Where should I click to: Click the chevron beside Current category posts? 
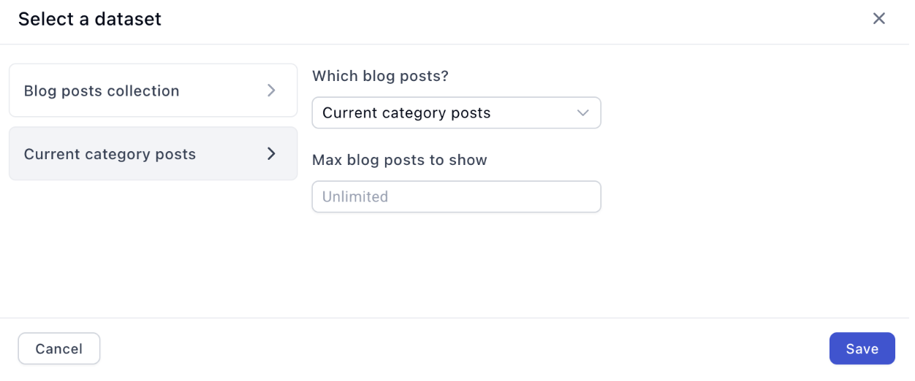[x=271, y=153]
